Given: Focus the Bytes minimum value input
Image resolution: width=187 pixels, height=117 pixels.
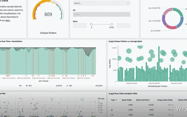Looking at the screenshot, I should tap(80, 25).
